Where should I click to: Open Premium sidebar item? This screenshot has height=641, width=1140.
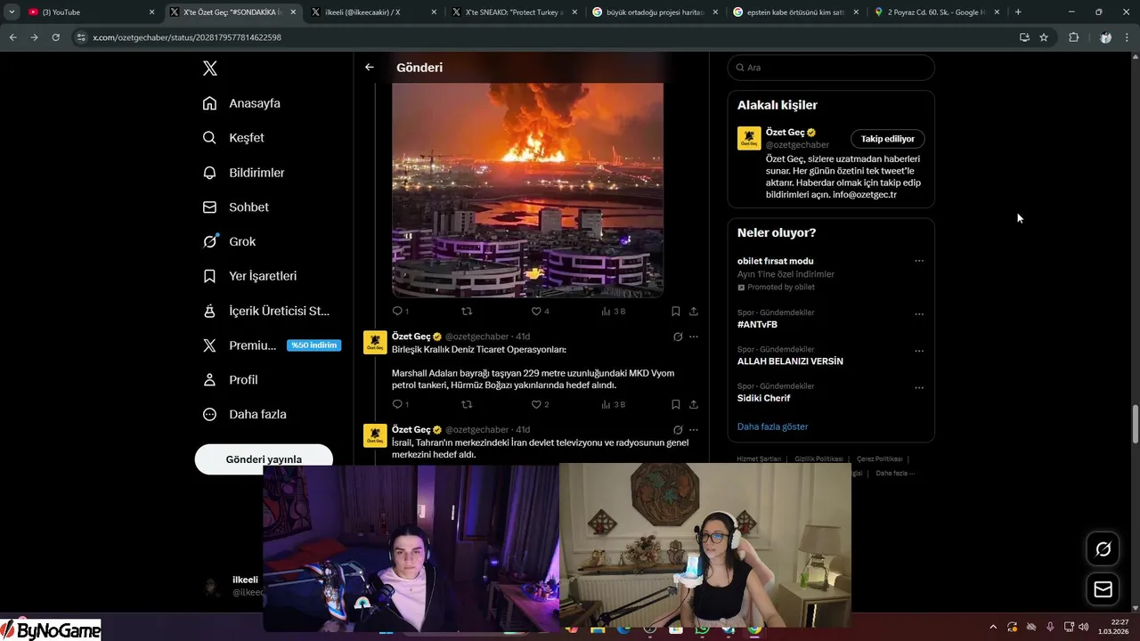[272, 345]
